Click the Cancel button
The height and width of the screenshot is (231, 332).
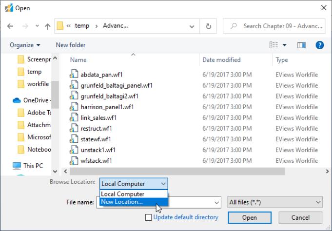coord(300,218)
